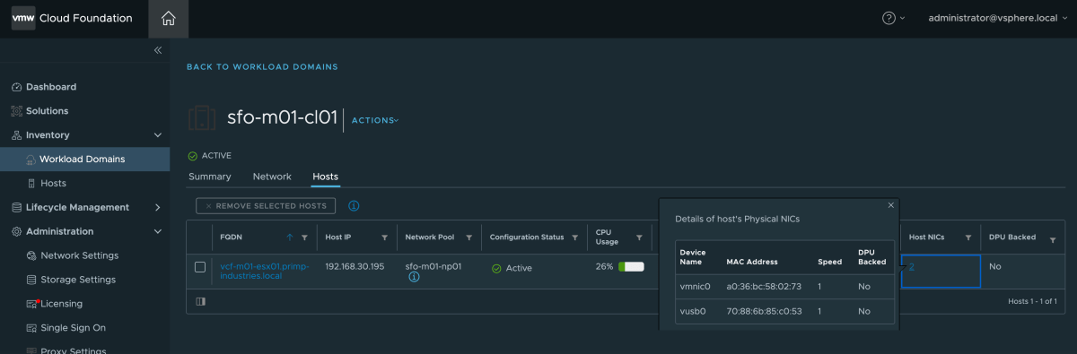The height and width of the screenshot is (354, 1077).
Task: Filter the Host IP column
Action: 384,237
